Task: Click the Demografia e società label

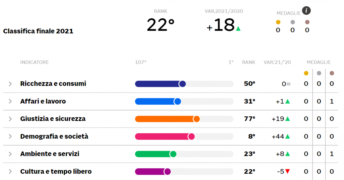Action: coord(54,136)
